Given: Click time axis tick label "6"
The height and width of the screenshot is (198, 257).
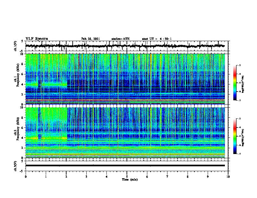Looking at the screenshot, I should coord(147,177).
